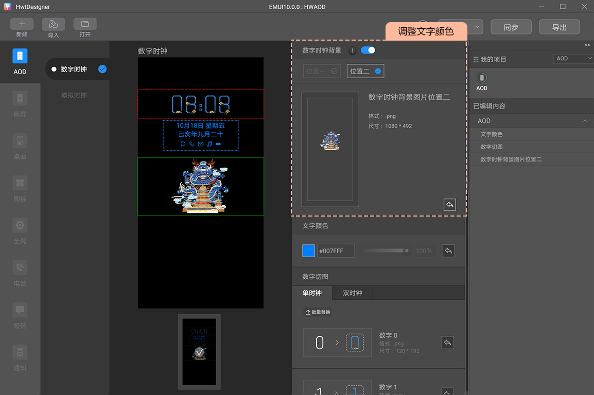Click the 数字 0 replacement image slot
The width and height of the screenshot is (594, 395).
pos(355,343)
